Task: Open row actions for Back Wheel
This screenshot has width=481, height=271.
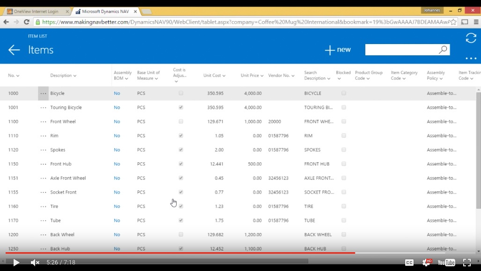Action: click(43, 235)
